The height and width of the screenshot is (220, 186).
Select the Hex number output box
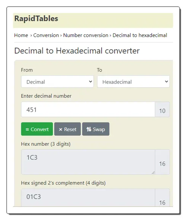[88, 162]
